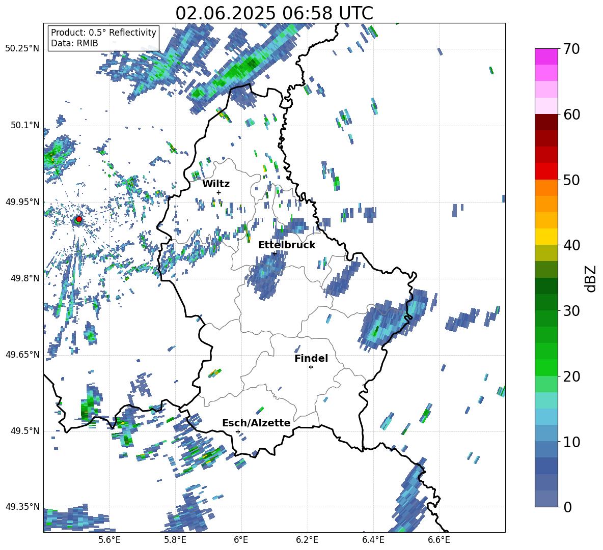Click the Findel location label
The width and height of the screenshot is (603, 550).
311,358
